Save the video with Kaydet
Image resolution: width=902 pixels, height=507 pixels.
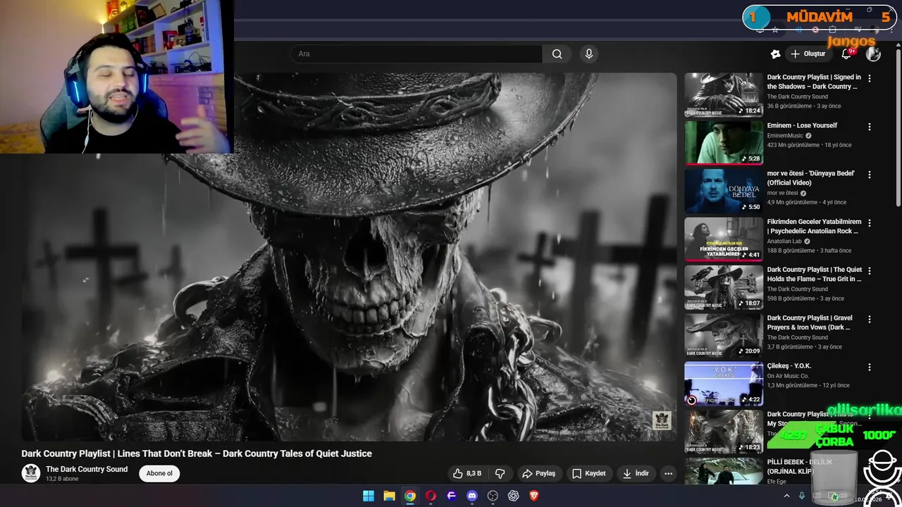[588, 473]
